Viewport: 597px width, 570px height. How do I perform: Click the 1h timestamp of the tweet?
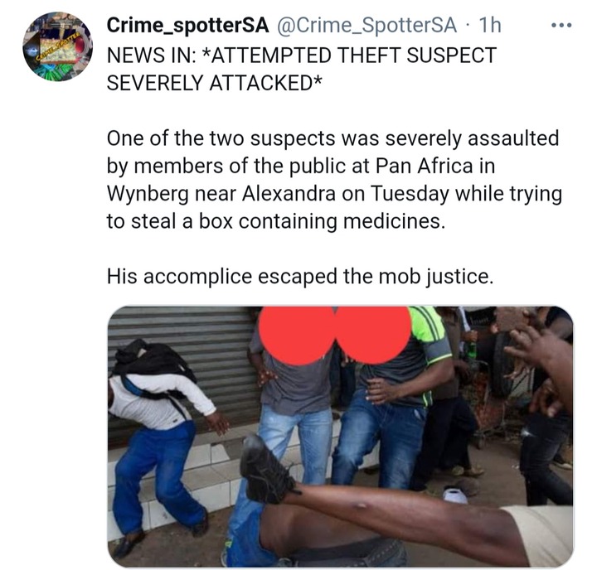tap(490, 26)
